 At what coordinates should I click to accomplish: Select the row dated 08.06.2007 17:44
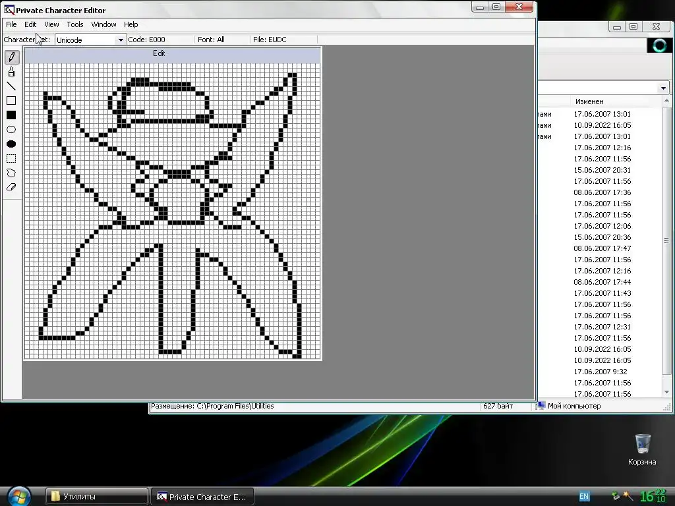(599, 282)
